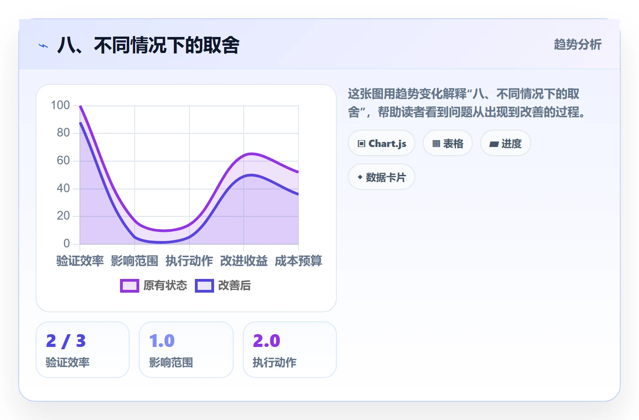This screenshot has height=420, width=639.
Task: Click the 100 y-axis value
Action: pos(60,105)
